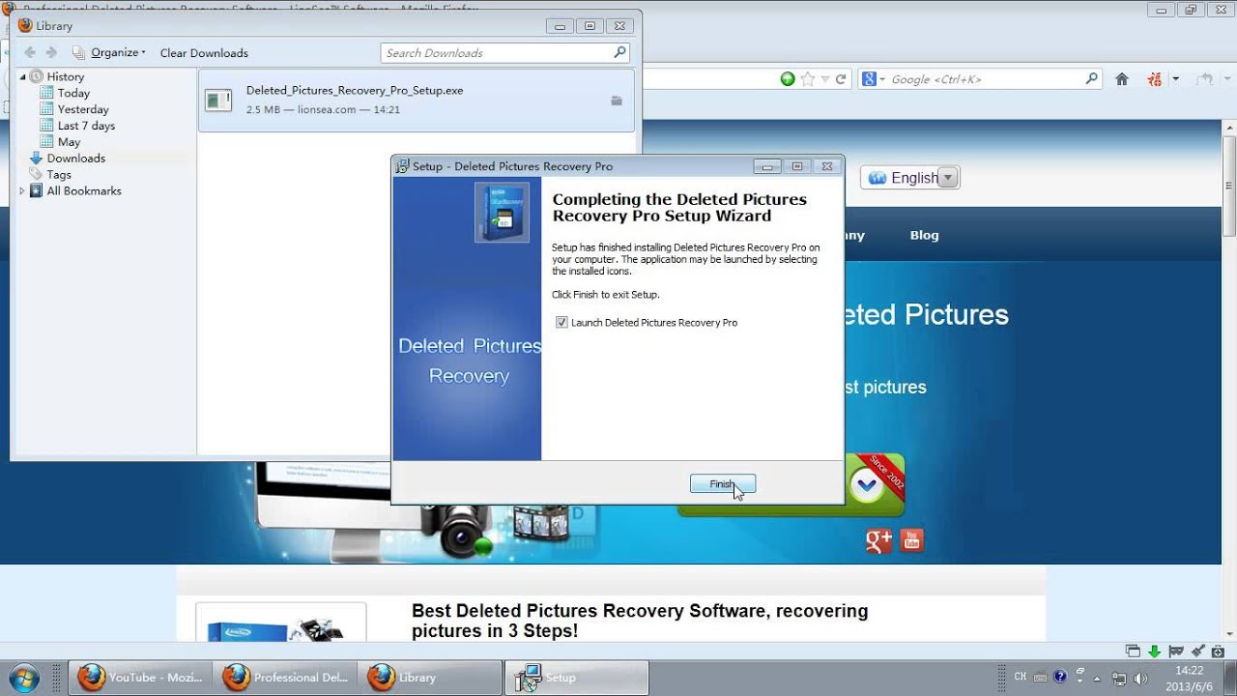
Task: Click the setup wizard product box image
Action: [x=502, y=213]
